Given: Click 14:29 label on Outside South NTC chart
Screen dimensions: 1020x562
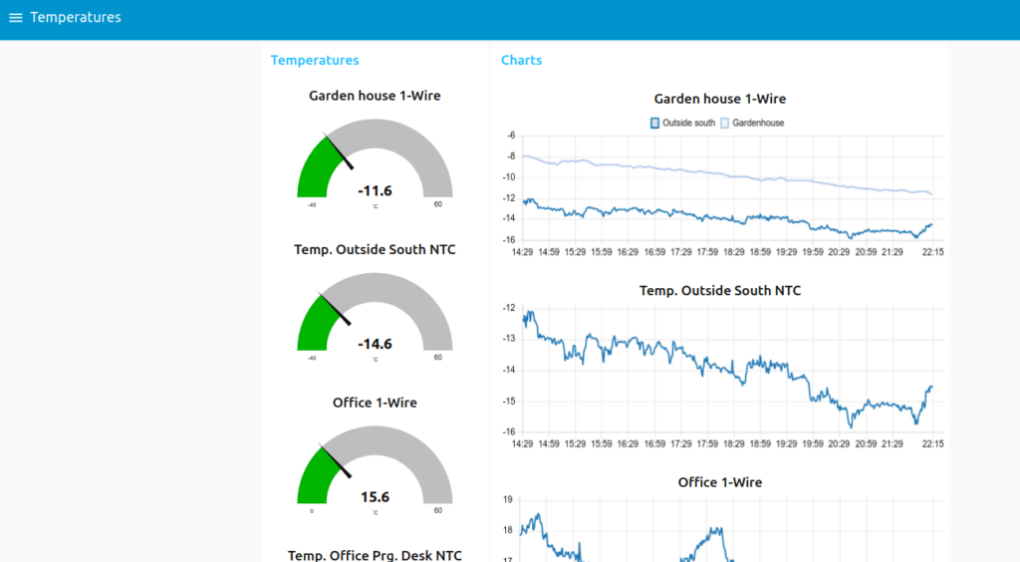Looking at the screenshot, I should click(522, 444).
